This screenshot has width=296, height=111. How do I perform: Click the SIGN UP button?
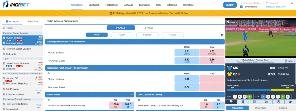230,5
